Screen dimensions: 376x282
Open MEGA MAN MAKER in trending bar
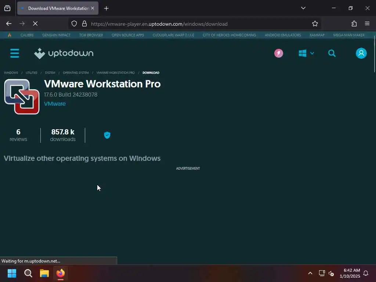[349, 35]
